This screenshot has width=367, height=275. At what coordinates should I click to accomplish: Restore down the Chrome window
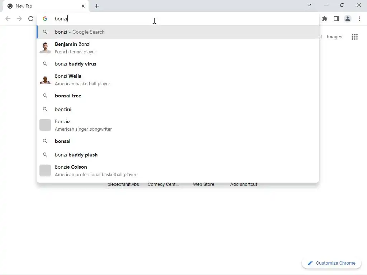click(x=342, y=5)
